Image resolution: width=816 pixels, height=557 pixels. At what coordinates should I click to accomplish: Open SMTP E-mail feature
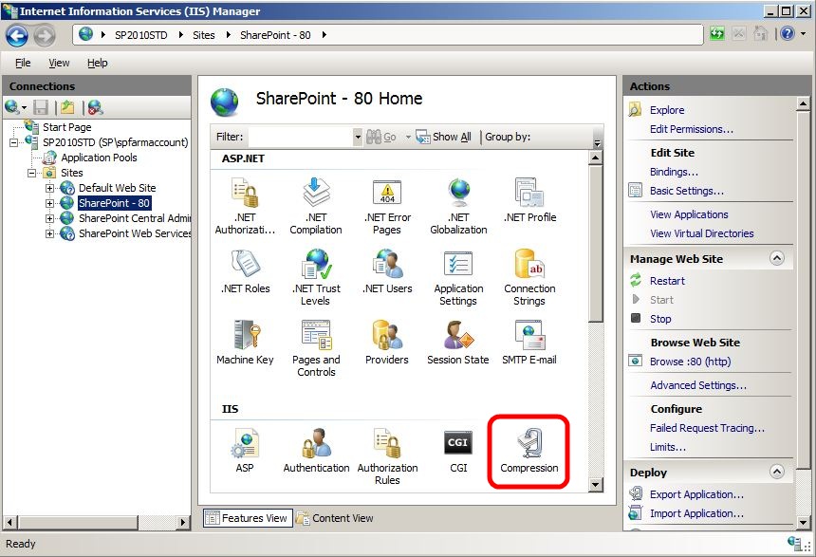pyautogui.click(x=529, y=343)
